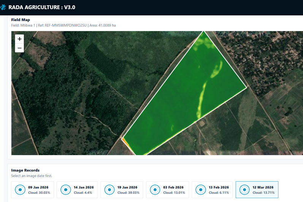Click the RADA AGRICULTURE : V3.0 title

point(42,7)
